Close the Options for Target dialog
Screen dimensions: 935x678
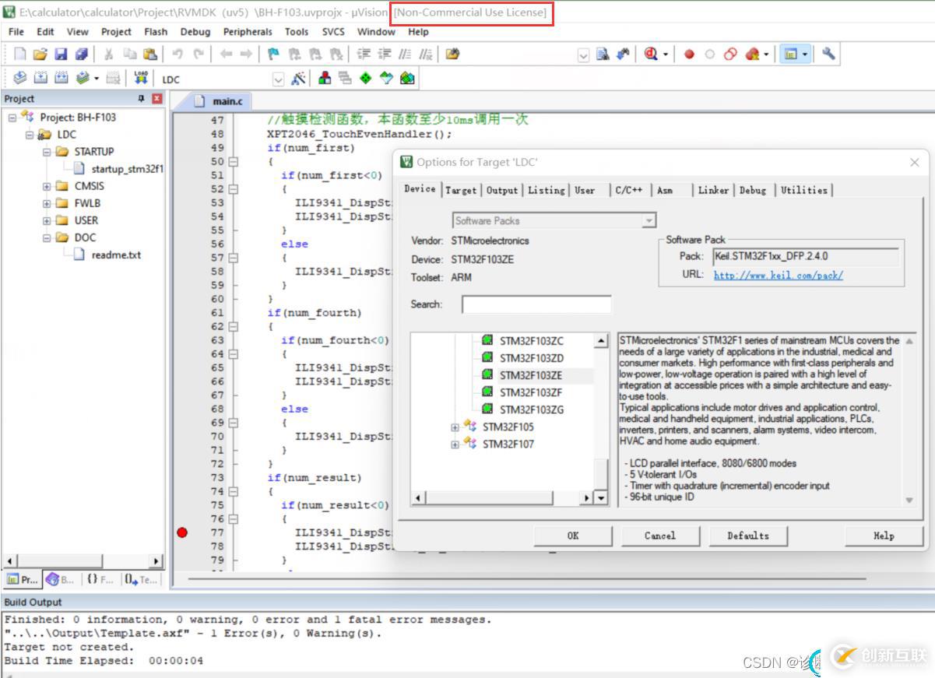point(915,162)
